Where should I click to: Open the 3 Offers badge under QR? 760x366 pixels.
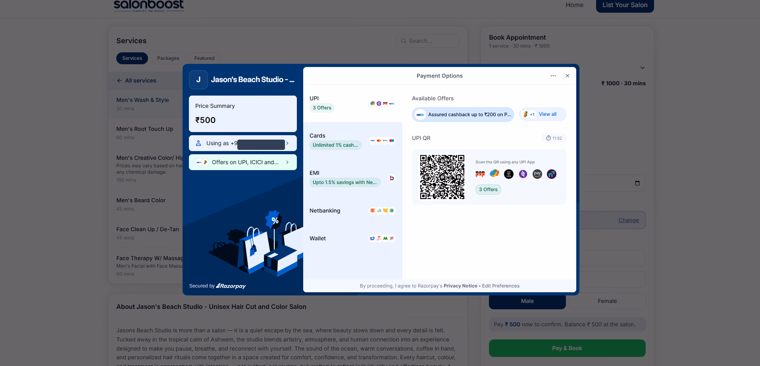[488, 190]
